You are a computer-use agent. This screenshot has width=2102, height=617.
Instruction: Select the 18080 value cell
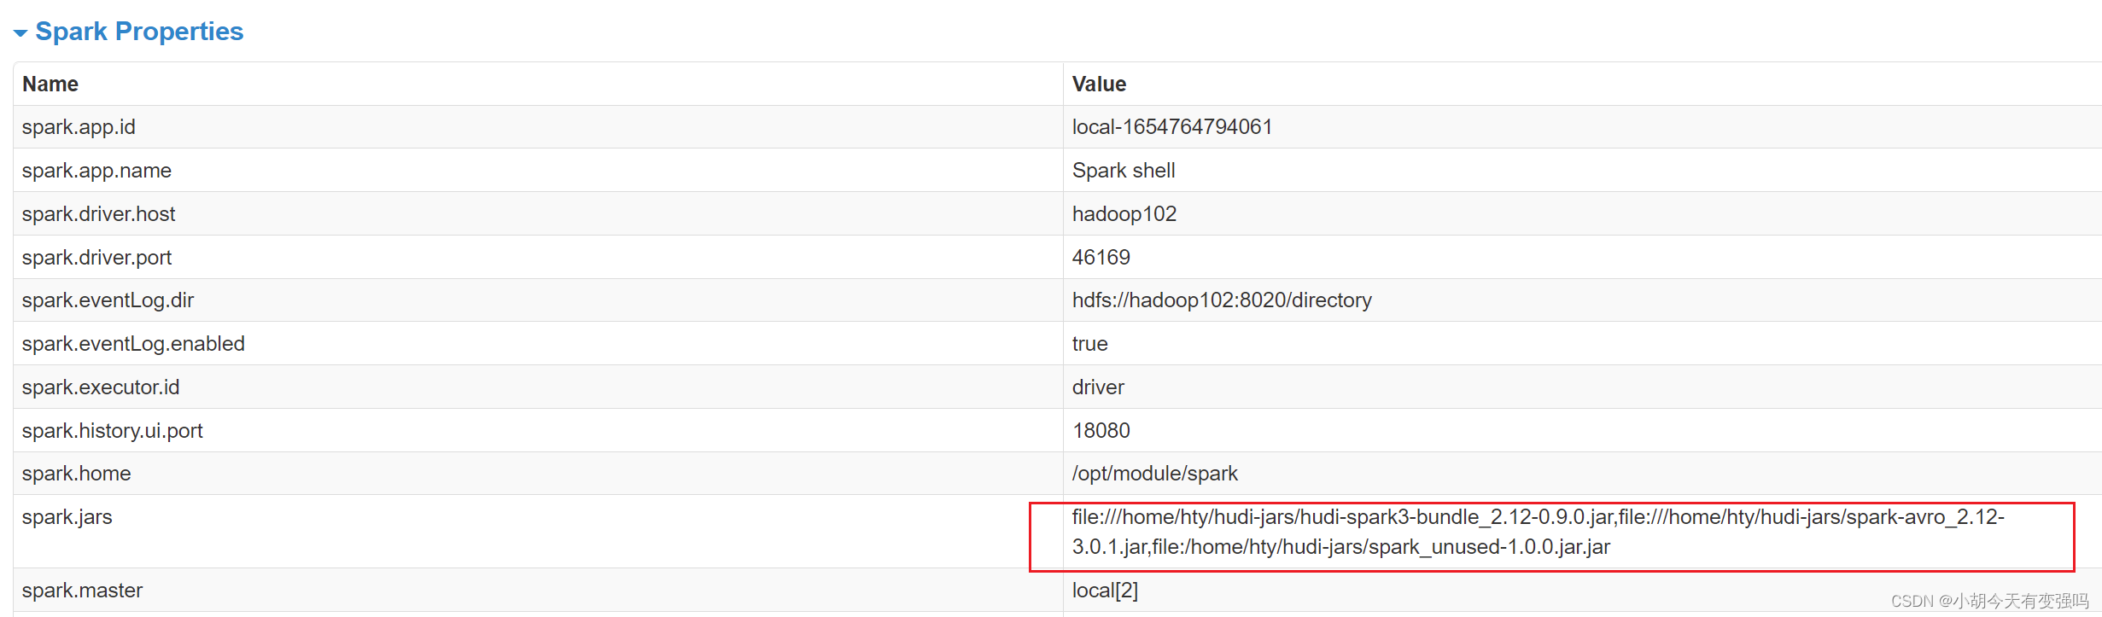coord(1582,431)
